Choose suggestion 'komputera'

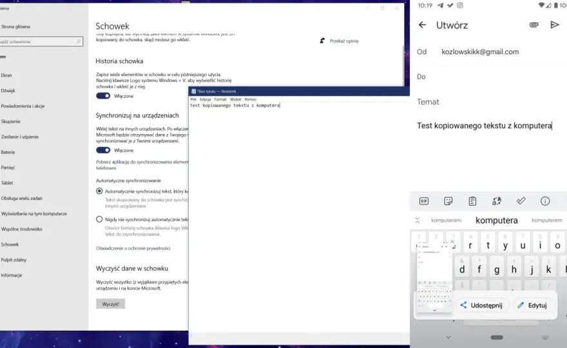(497, 220)
